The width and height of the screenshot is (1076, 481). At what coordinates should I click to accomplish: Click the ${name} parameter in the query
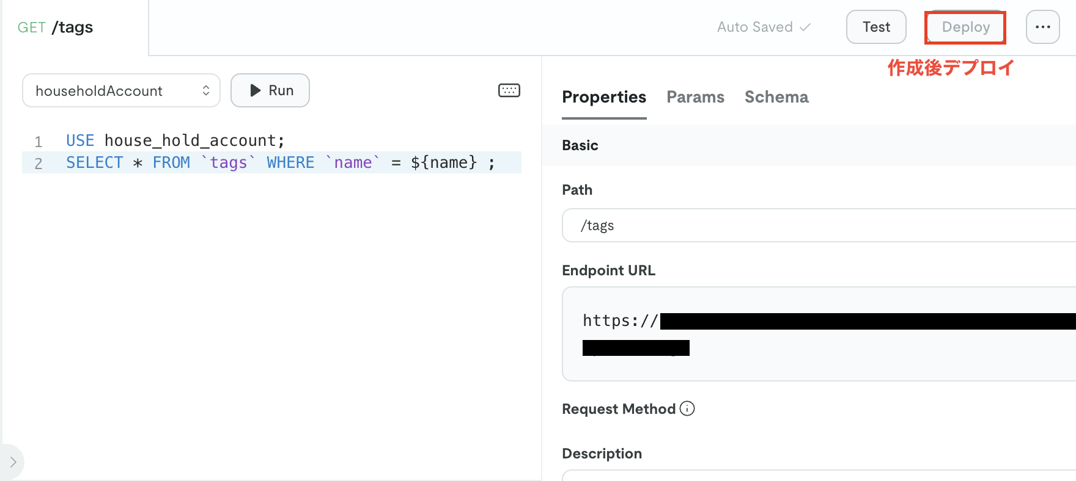point(443,163)
